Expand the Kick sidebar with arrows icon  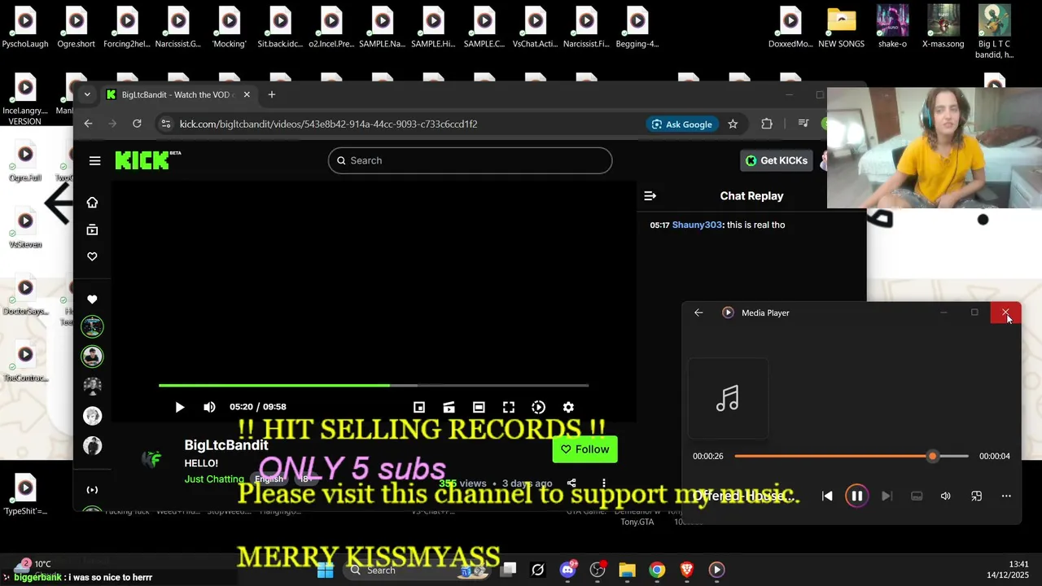tap(92, 490)
